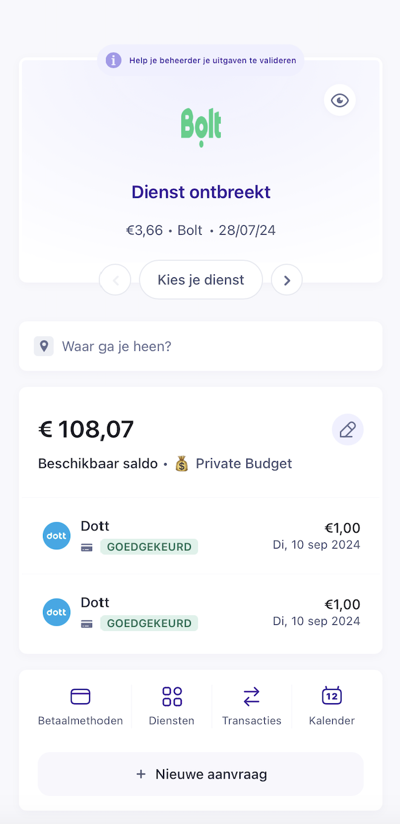Viewport: 400px width, 824px height.
Task: Click the second Dott logo icon
Action: point(56,612)
